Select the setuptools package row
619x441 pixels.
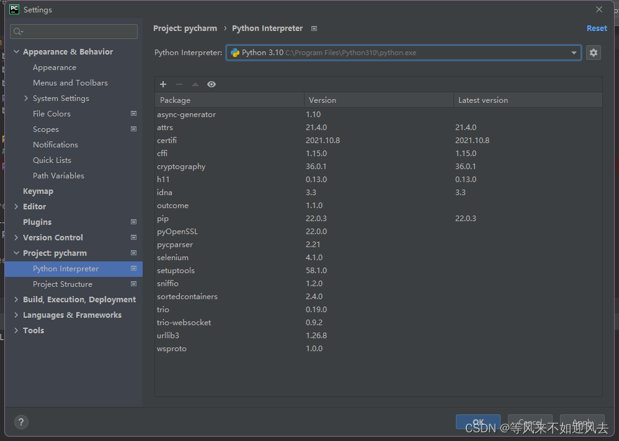[x=378, y=270]
